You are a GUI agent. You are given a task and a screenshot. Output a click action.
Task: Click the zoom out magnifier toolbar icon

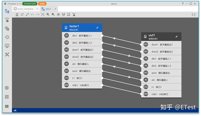(x=53, y=15)
